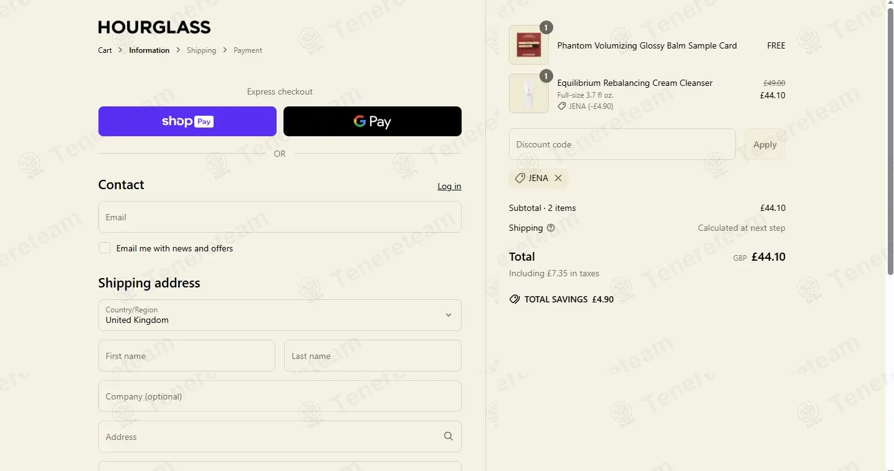Click the struck-through £49.00 price
Screen dimensions: 894x471
pyautogui.click(x=774, y=83)
